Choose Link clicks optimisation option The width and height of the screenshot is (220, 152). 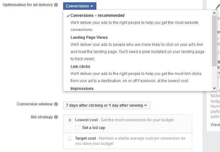click(x=80, y=67)
